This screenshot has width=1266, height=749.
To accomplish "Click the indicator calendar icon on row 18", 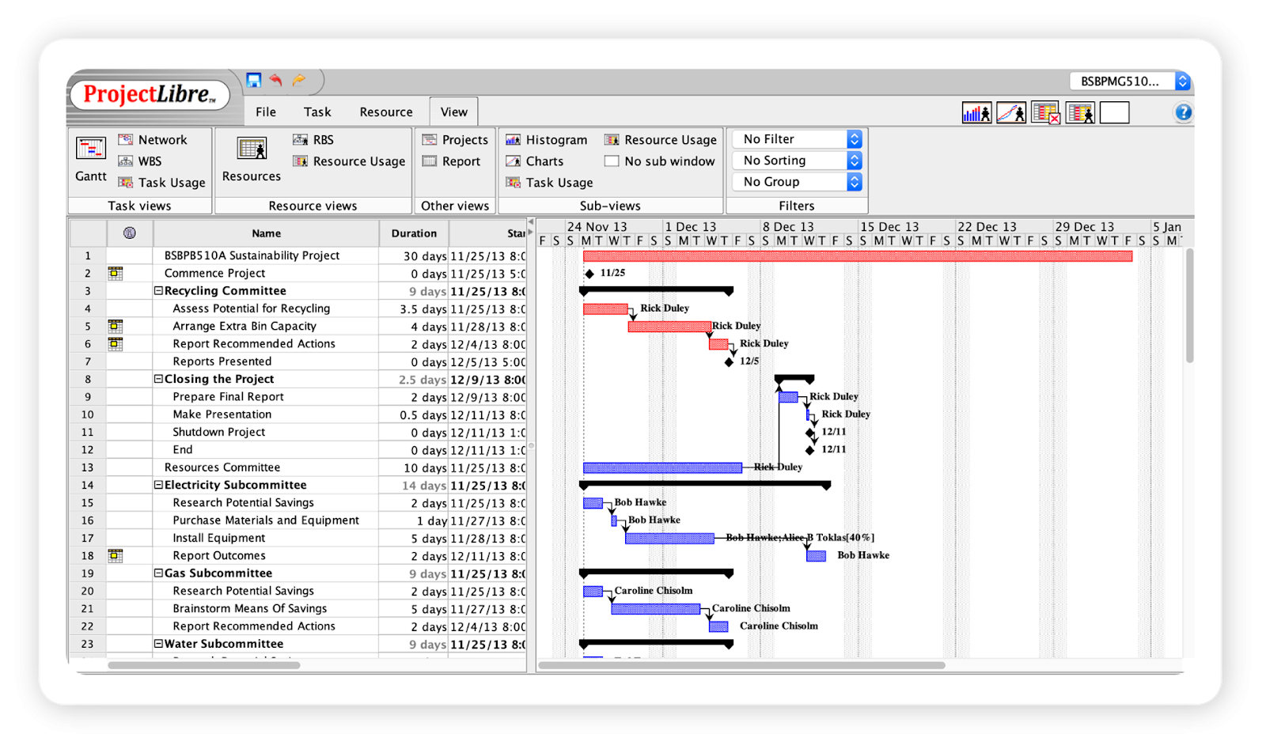I will coord(116,555).
